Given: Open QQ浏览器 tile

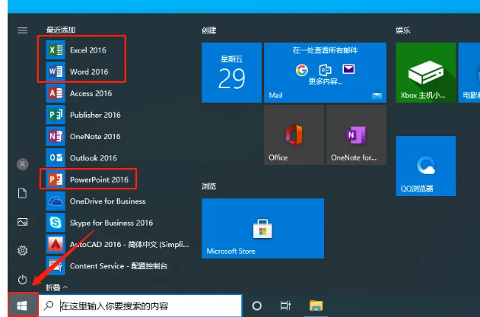Looking at the screenshot, I should pyautogui.click(x=426, y=166).
